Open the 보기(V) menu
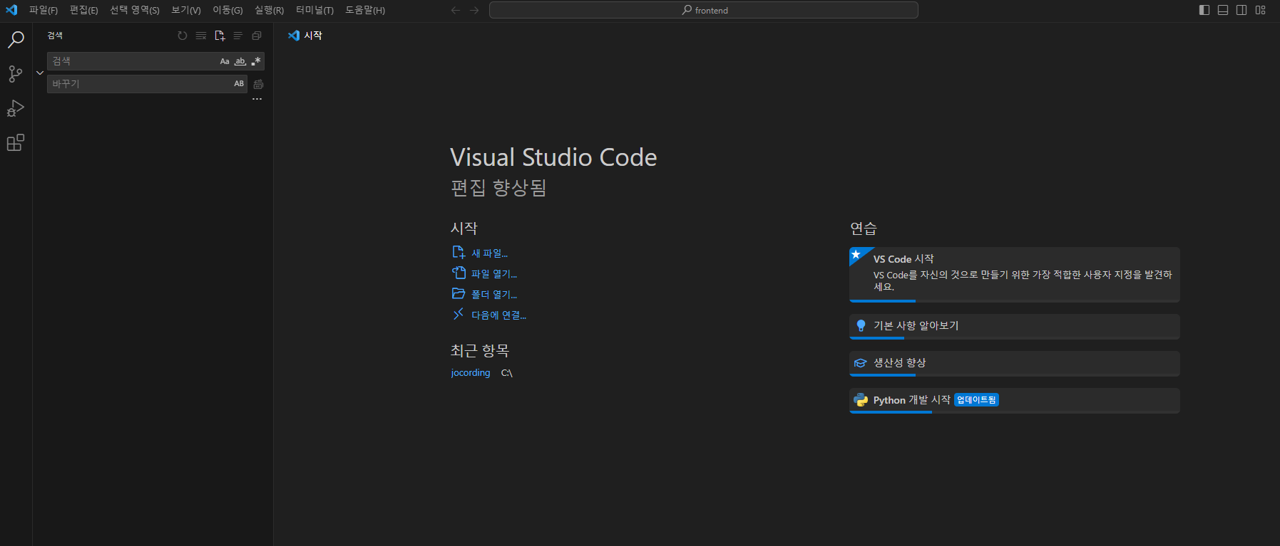 coord(186,10)
